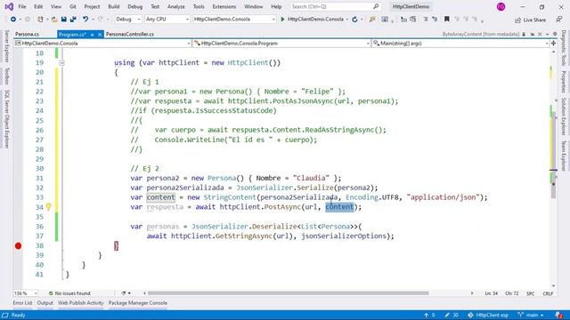Open the preview tab settings gear icon
Screen dimensions: 570x320
point(555,34)
